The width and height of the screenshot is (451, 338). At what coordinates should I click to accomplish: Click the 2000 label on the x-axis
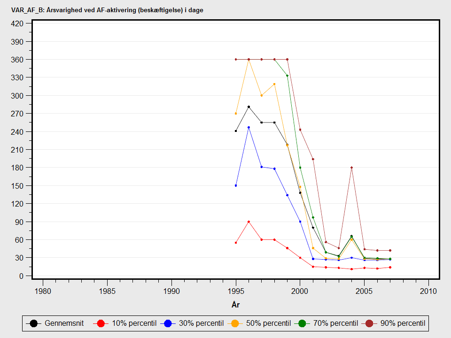(300, 291)
